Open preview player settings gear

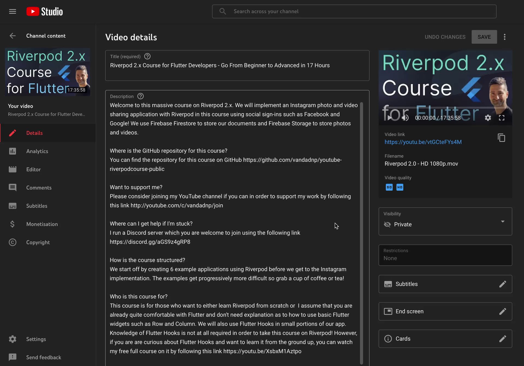pyautogui.click(x=488, y=118)
